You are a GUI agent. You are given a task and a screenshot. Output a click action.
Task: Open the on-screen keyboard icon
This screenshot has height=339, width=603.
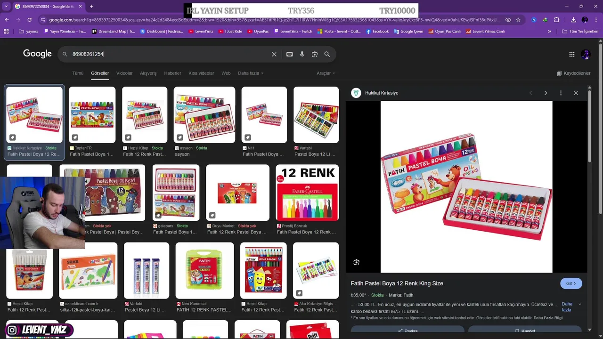[290, 54]
